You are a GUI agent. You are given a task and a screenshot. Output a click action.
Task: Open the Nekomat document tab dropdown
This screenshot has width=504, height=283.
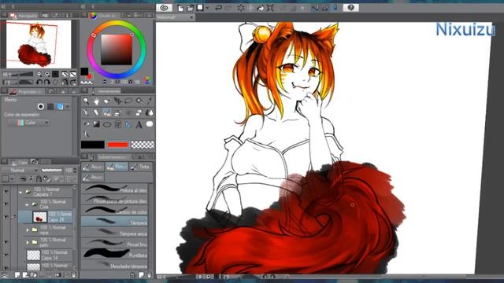point(191,17)
